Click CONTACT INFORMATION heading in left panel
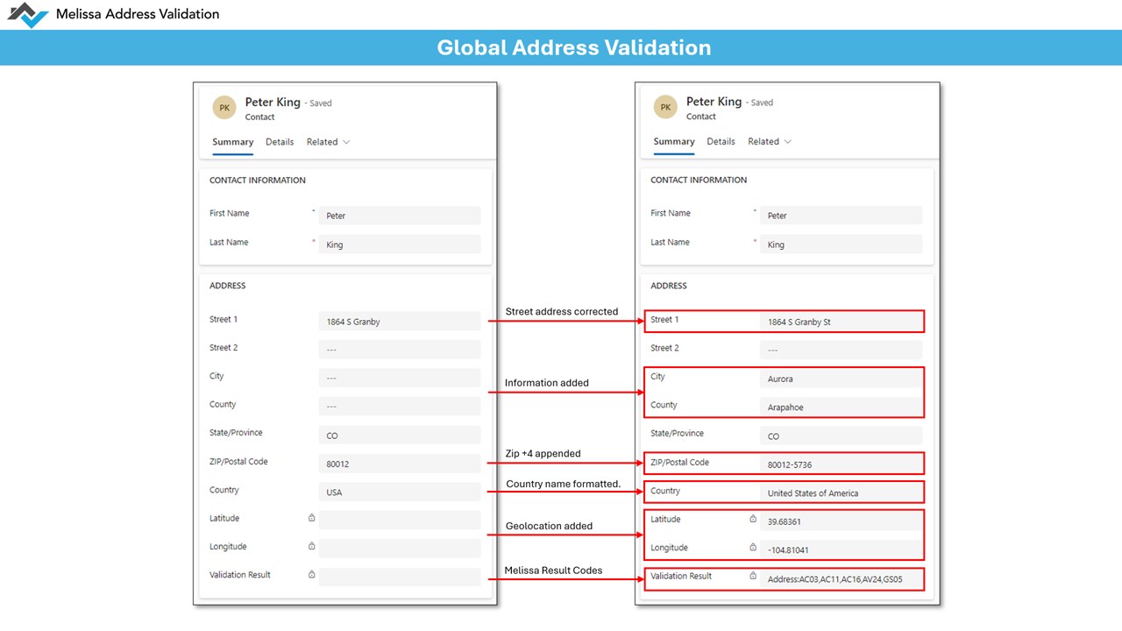The height and width of the screenshot is (631, 1122). [x=258, y=181]
